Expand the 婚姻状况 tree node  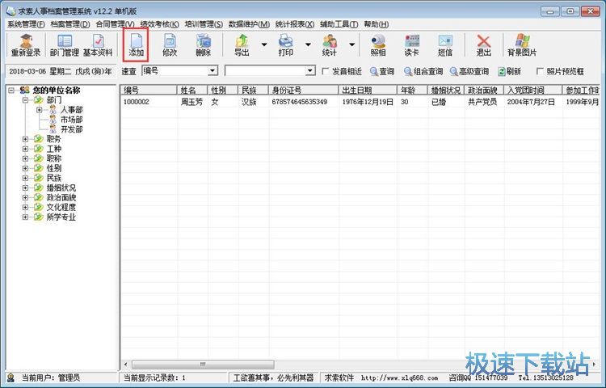(x=25, y=188)
